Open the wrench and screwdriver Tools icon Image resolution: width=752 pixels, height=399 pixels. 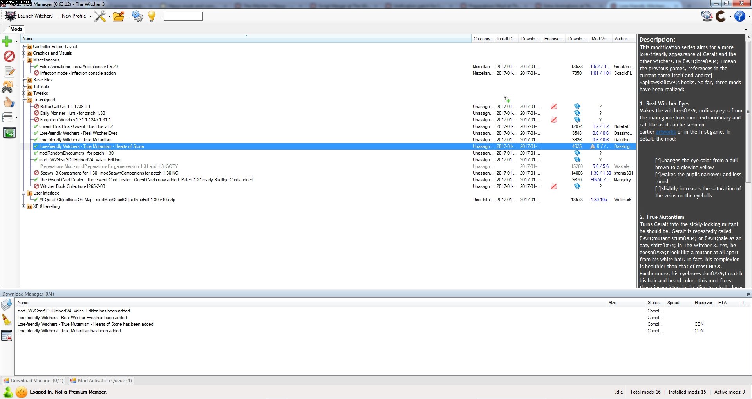pos(100,16)
